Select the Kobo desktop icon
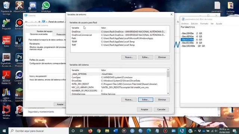This screenshot has height=134, width=239. [x=6, y=41]
